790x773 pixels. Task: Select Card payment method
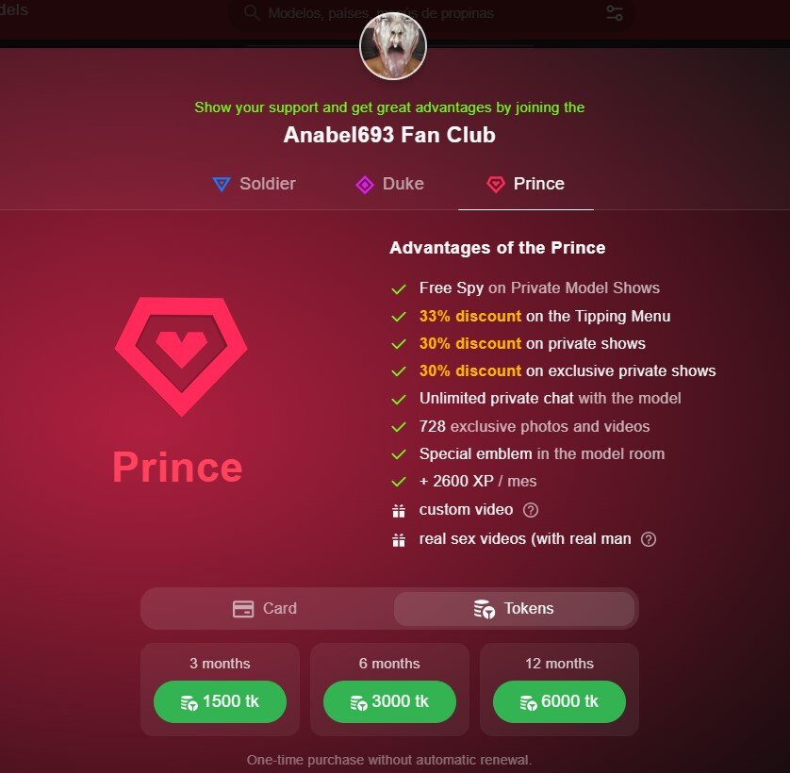tap(265, 608)
